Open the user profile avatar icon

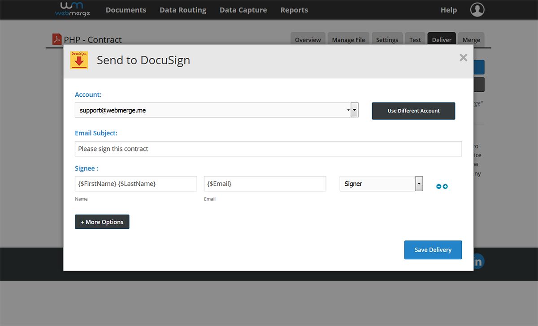click(x=477, y=9)
